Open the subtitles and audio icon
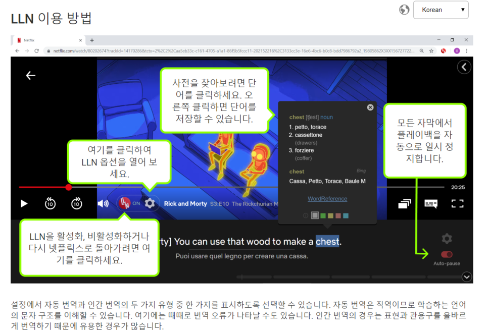Screen dimensions: 488x336 431,204
